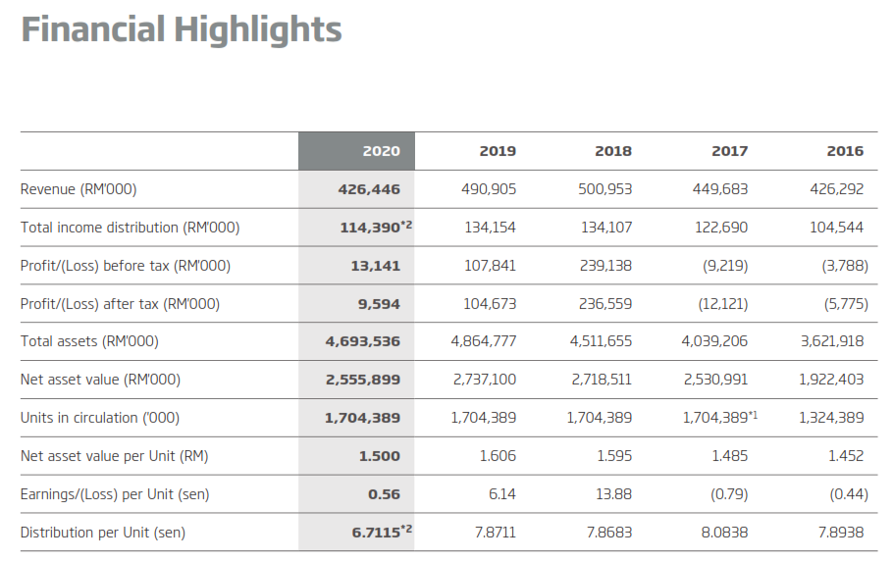Viewport: 893px width, 561px height.
Task: Click the Revenue (RM'000) row label
Action: pos(79,189)
